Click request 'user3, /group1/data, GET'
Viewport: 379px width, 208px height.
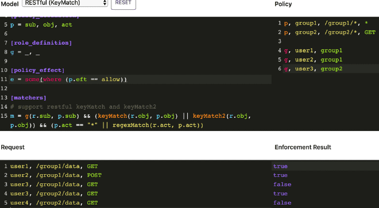[x=54, y=184]
